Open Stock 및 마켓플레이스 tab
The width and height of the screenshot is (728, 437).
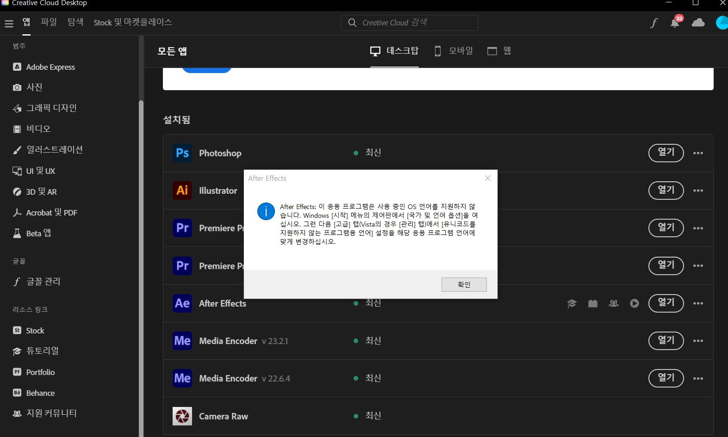pos(133,22)
